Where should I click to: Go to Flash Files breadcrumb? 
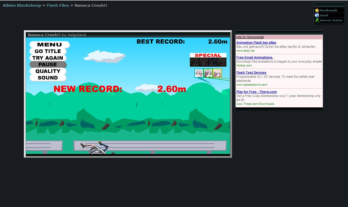click(58, 5)
